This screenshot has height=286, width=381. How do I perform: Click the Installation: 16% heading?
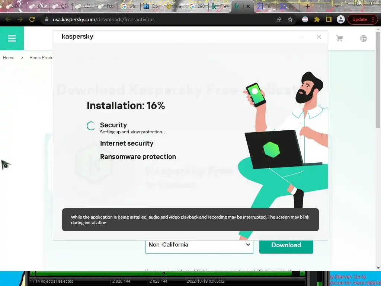[126, 105]
